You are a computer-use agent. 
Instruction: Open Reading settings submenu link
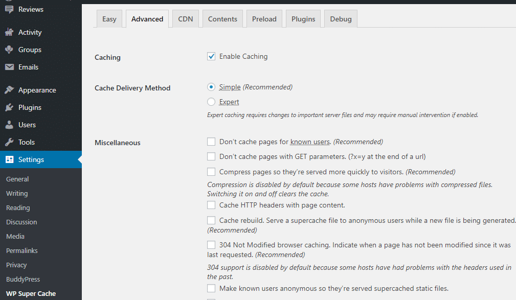(18, 207)
